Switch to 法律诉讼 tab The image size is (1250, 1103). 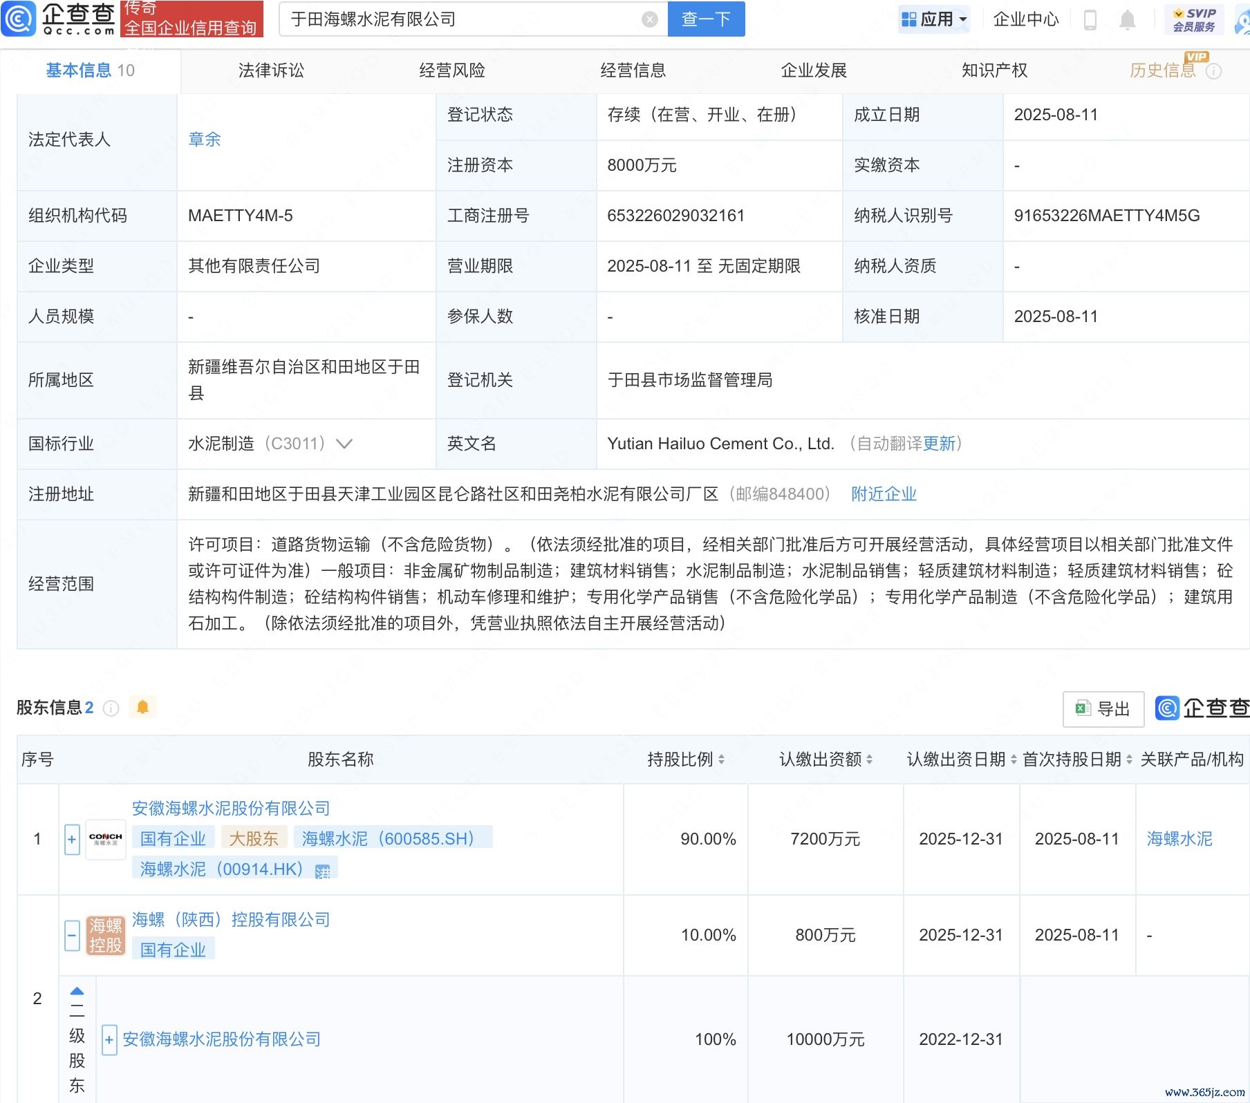coord(271,70)
